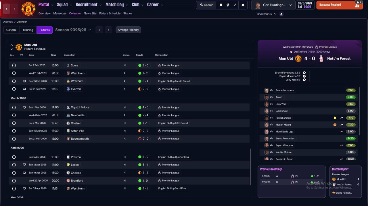Open the Season 2025/26 dropdown
The image size is (368, 206).
(x=73, y=30)
